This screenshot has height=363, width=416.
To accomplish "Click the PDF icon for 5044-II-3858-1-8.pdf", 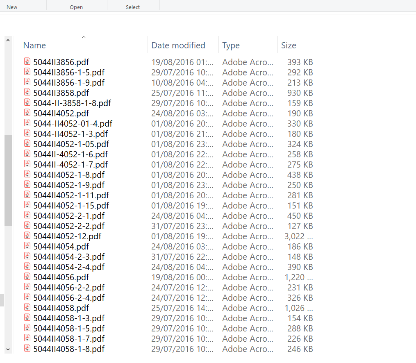I will [x=27, y=103].
